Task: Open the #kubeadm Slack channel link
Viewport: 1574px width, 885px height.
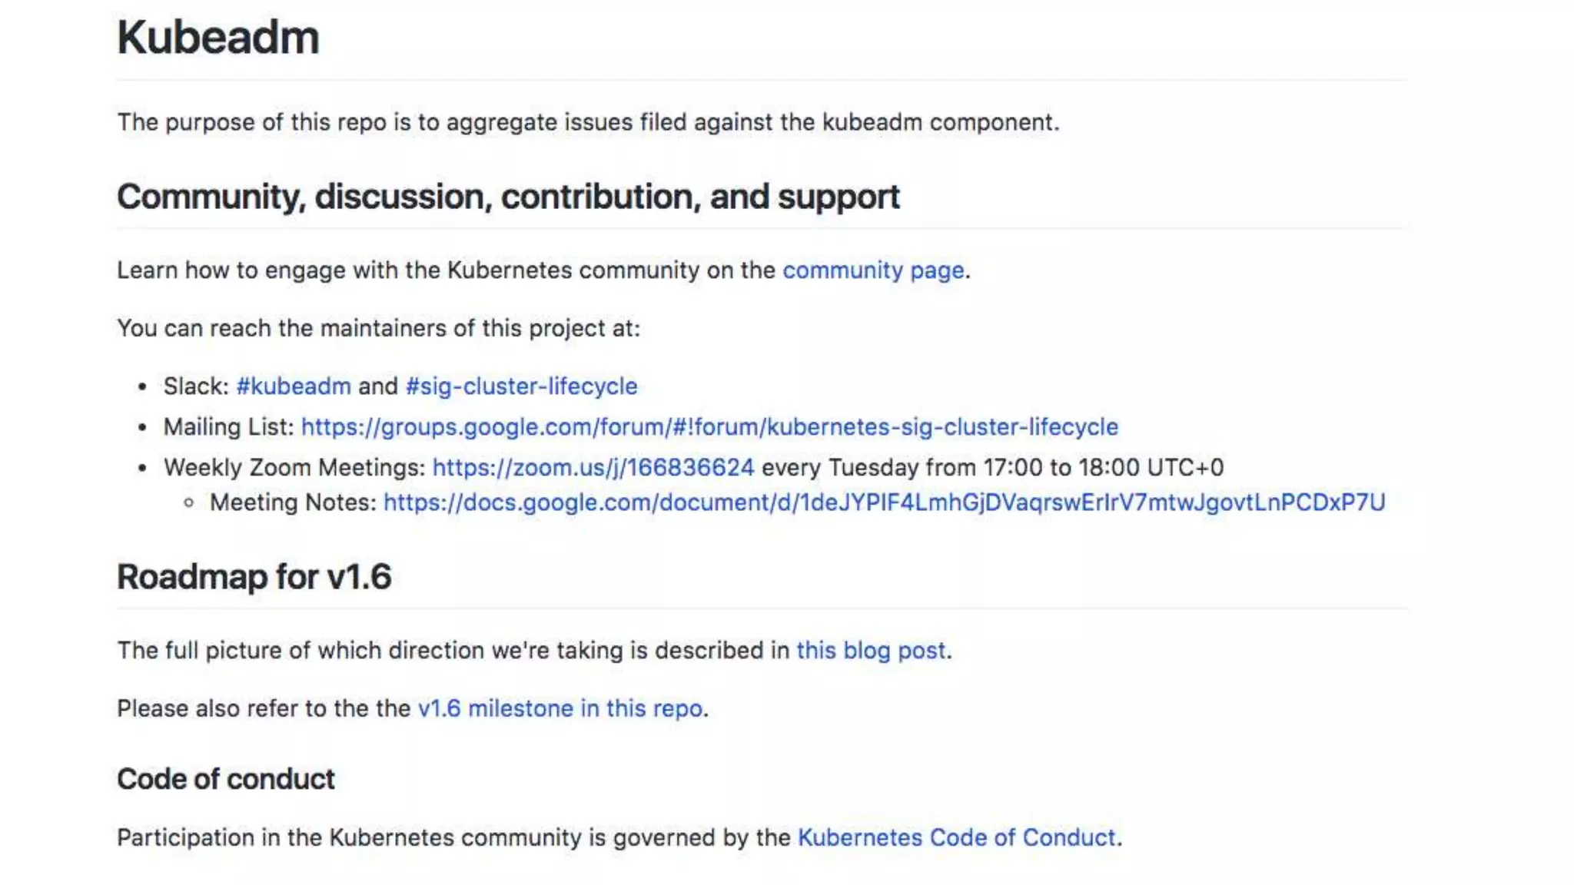Action: point(294,386)
